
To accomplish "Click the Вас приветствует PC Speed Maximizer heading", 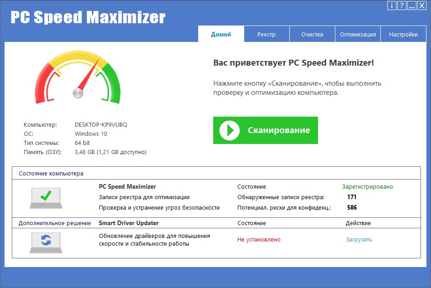I will click(x=293, y=62).
